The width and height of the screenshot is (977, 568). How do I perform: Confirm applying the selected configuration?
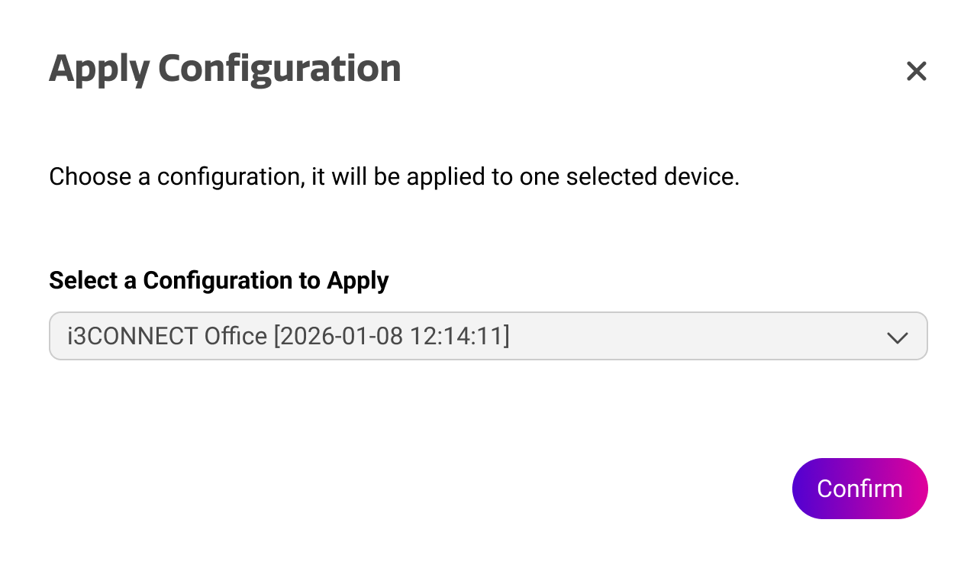(x=859, y=489)
